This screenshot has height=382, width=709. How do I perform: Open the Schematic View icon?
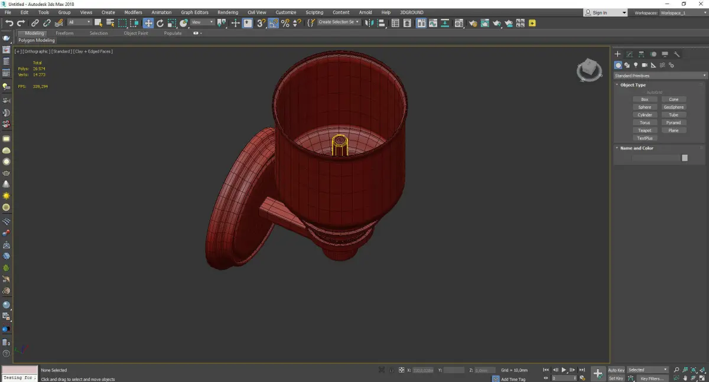[x=445, y=23]
